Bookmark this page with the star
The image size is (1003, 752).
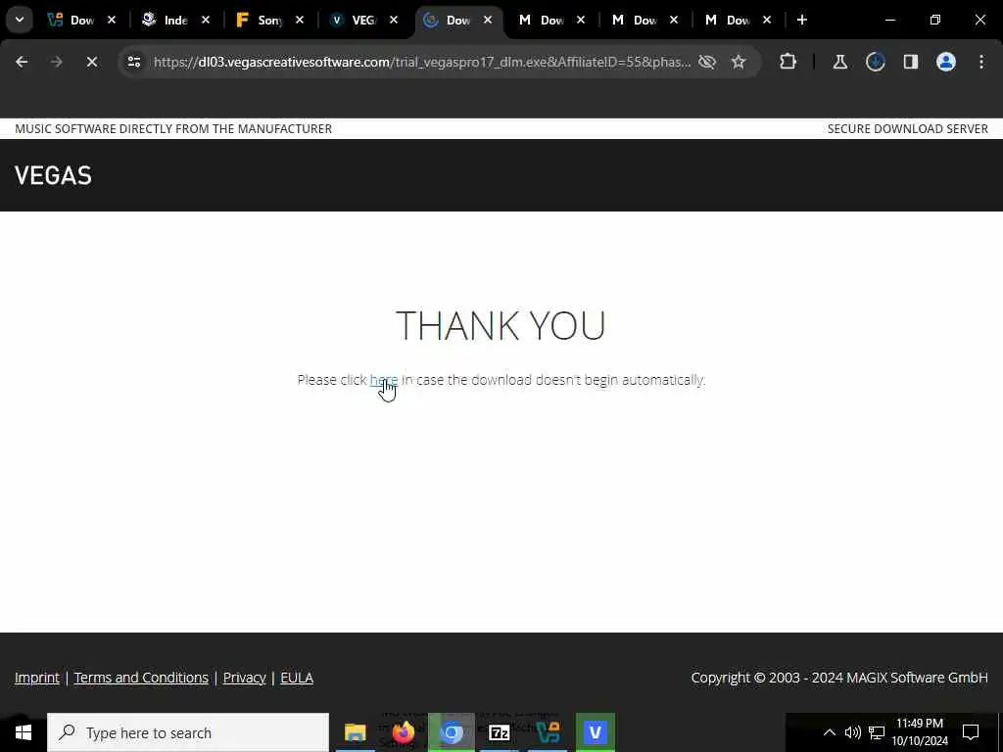coord(739,62)
